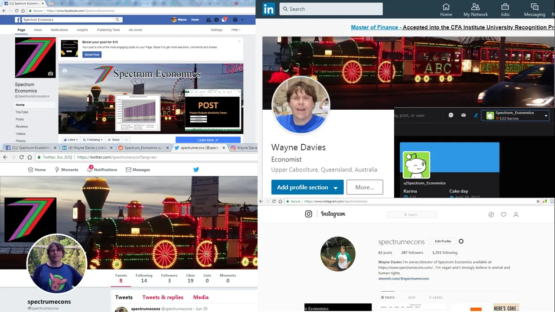Click Instagram Edit Profile button
Viewport: 555px width, 312px height.
443,241
